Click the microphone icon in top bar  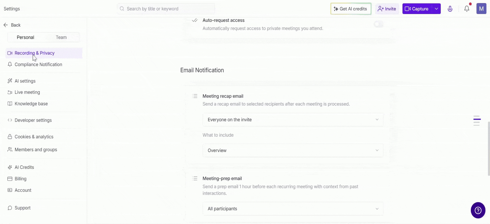click(450, 9)
